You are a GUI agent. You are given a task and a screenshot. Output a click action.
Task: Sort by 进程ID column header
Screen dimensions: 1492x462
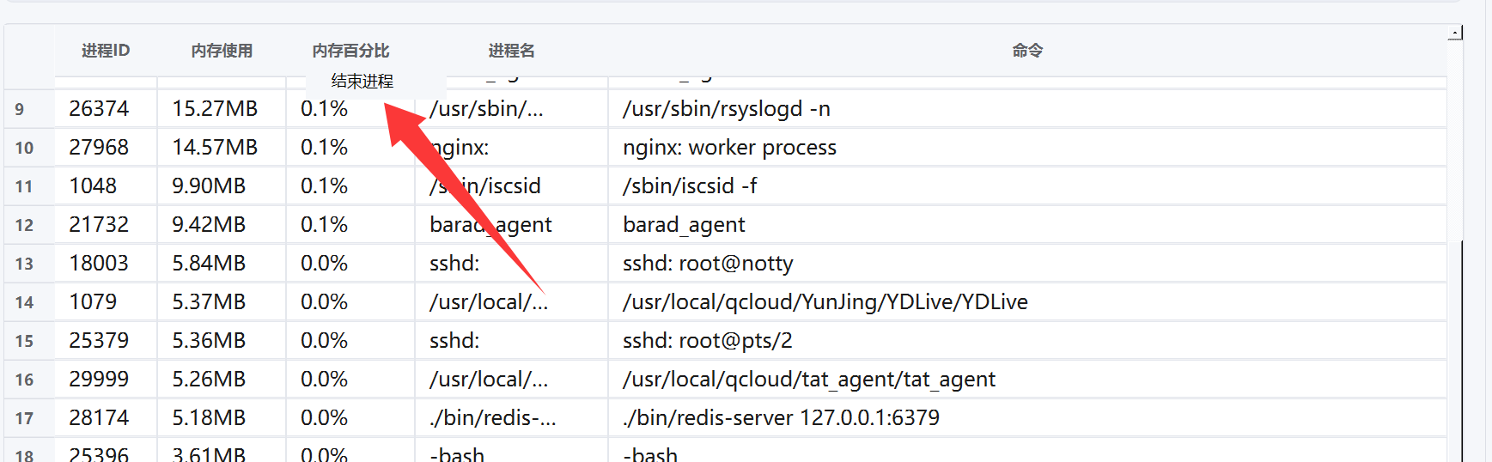pos(106,51)
